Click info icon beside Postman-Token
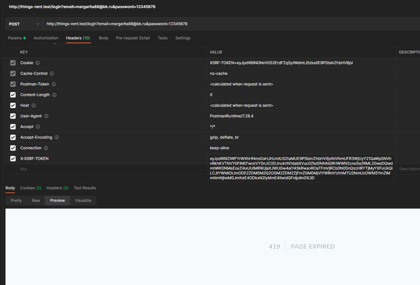Viewport: 420px width, 285px height. (53, 84)
